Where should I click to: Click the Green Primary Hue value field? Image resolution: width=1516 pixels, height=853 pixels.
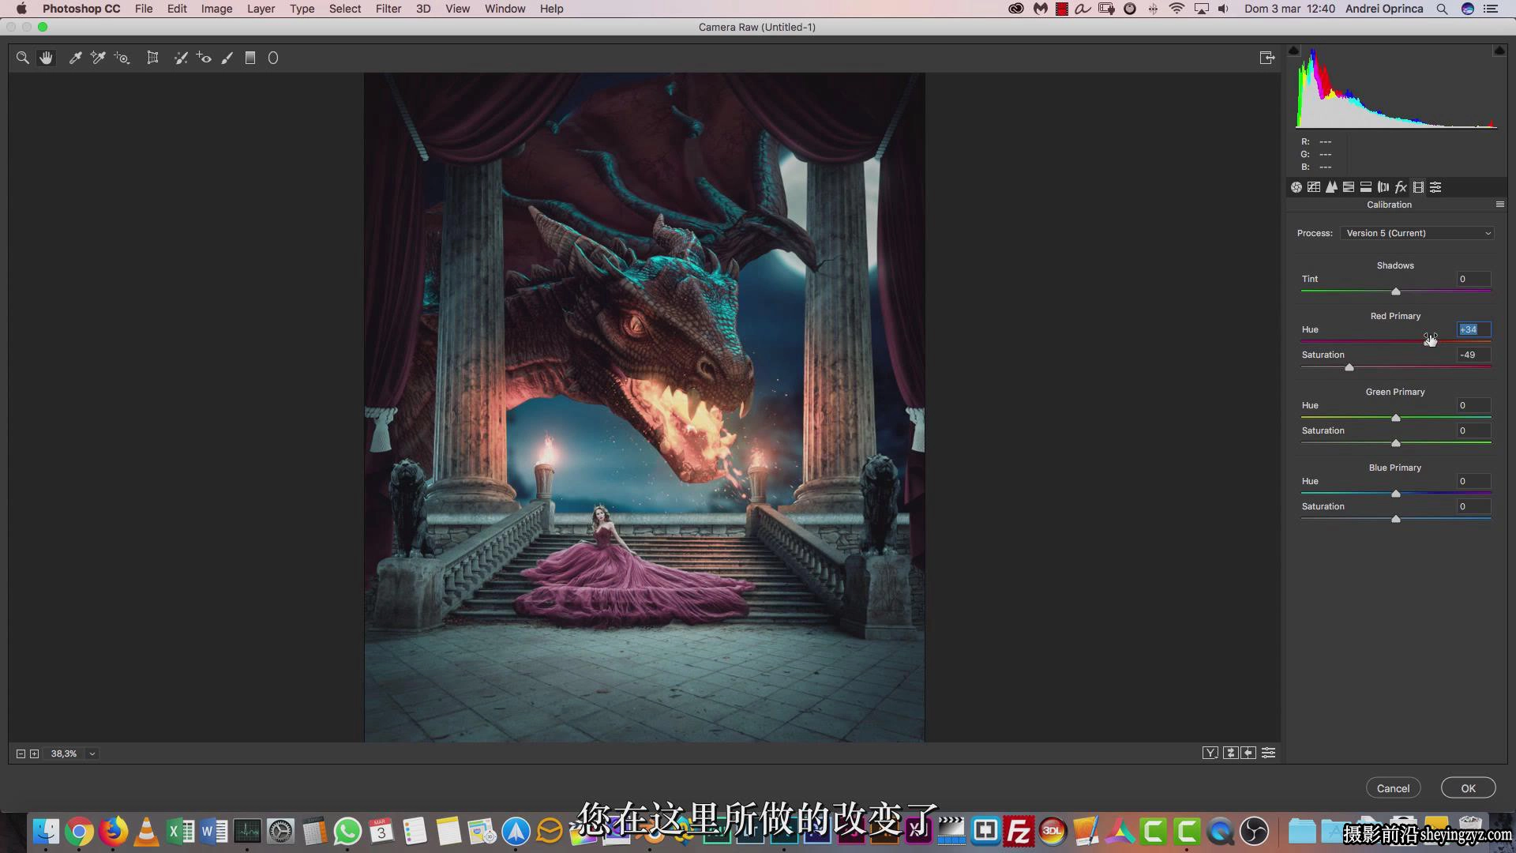1474,405
